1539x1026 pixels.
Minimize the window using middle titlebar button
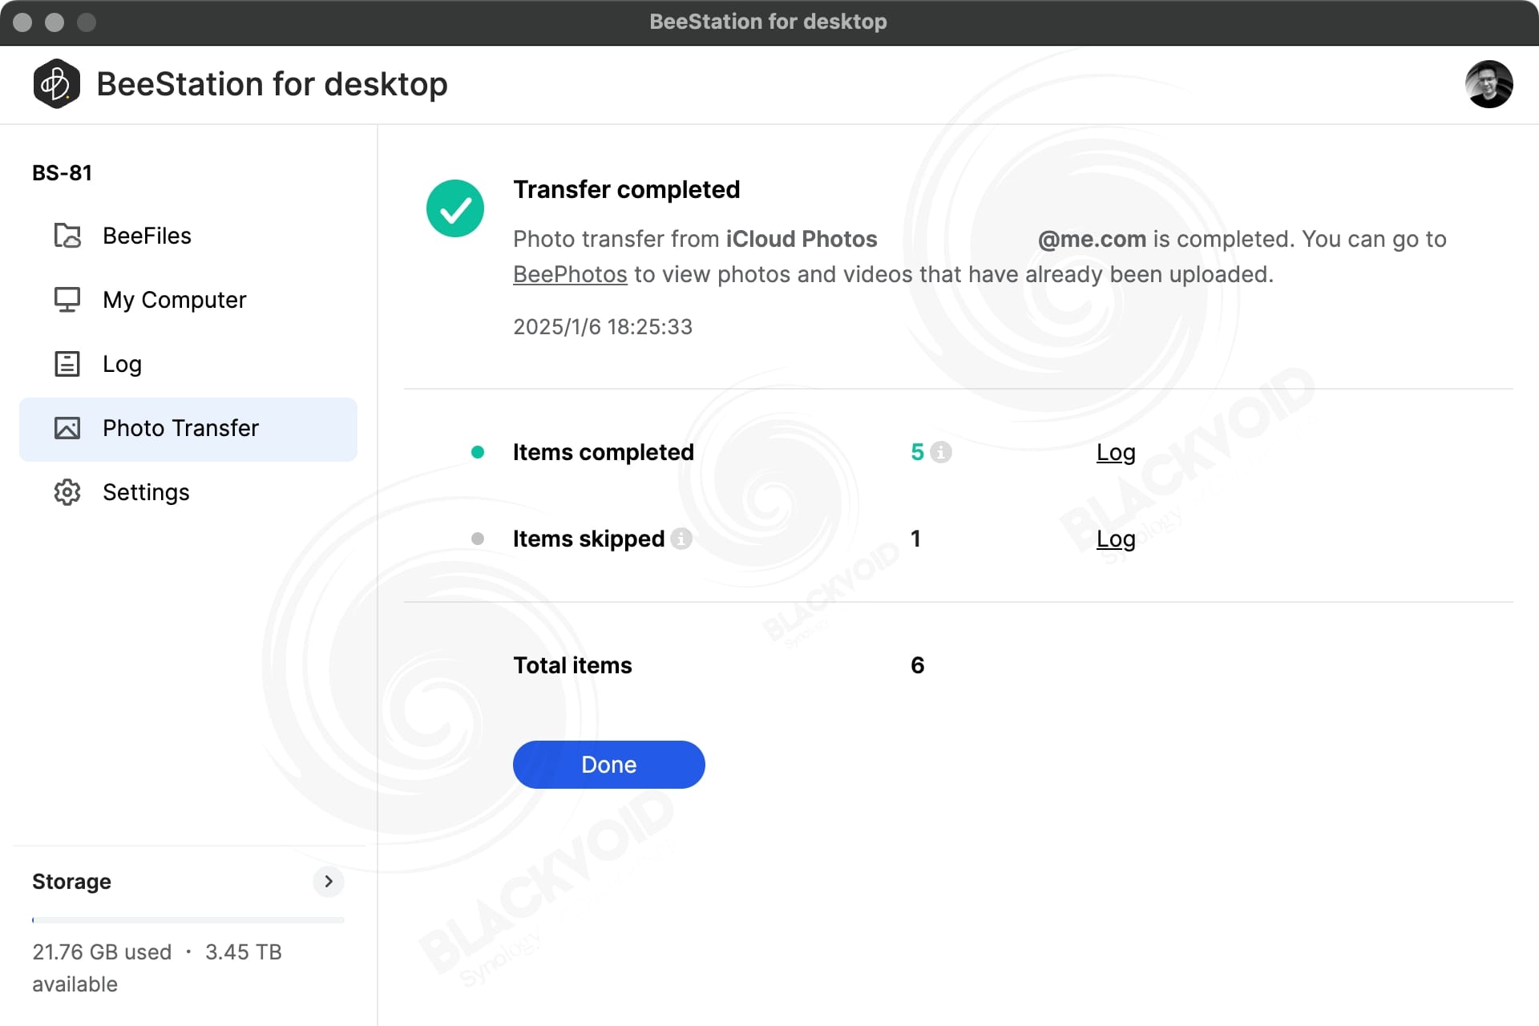pyautogui.click(x=55, y=22)
